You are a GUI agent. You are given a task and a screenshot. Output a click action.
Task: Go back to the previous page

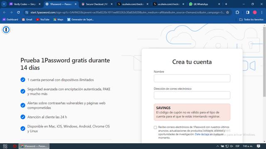tap(5, 12)
